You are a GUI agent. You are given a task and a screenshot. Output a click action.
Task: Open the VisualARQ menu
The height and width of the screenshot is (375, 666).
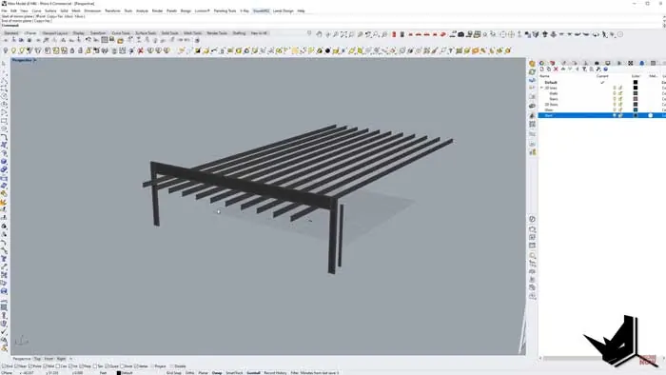262,10
